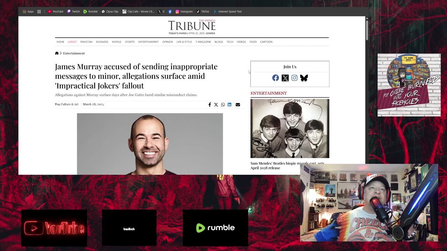Open the TECH section

(230, 42)
